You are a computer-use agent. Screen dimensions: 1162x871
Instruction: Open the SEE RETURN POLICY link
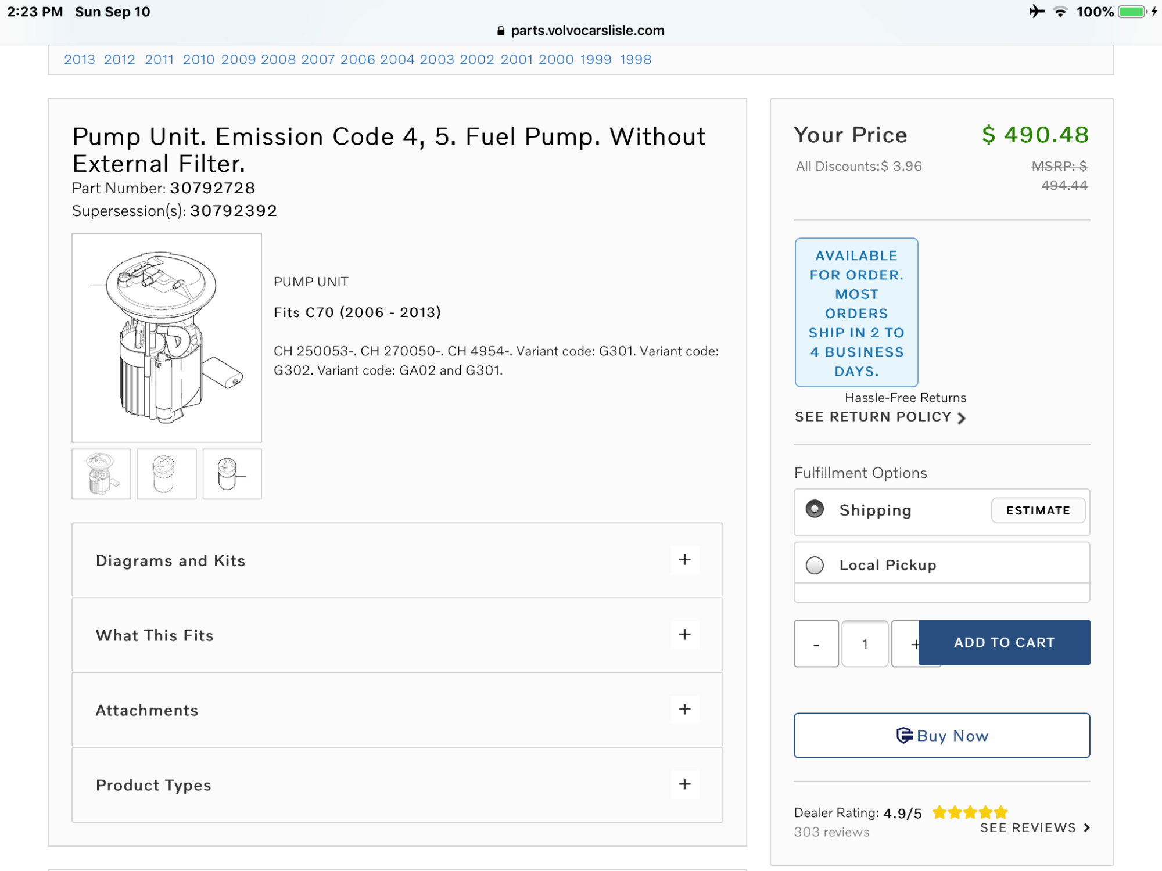[879, 417]
